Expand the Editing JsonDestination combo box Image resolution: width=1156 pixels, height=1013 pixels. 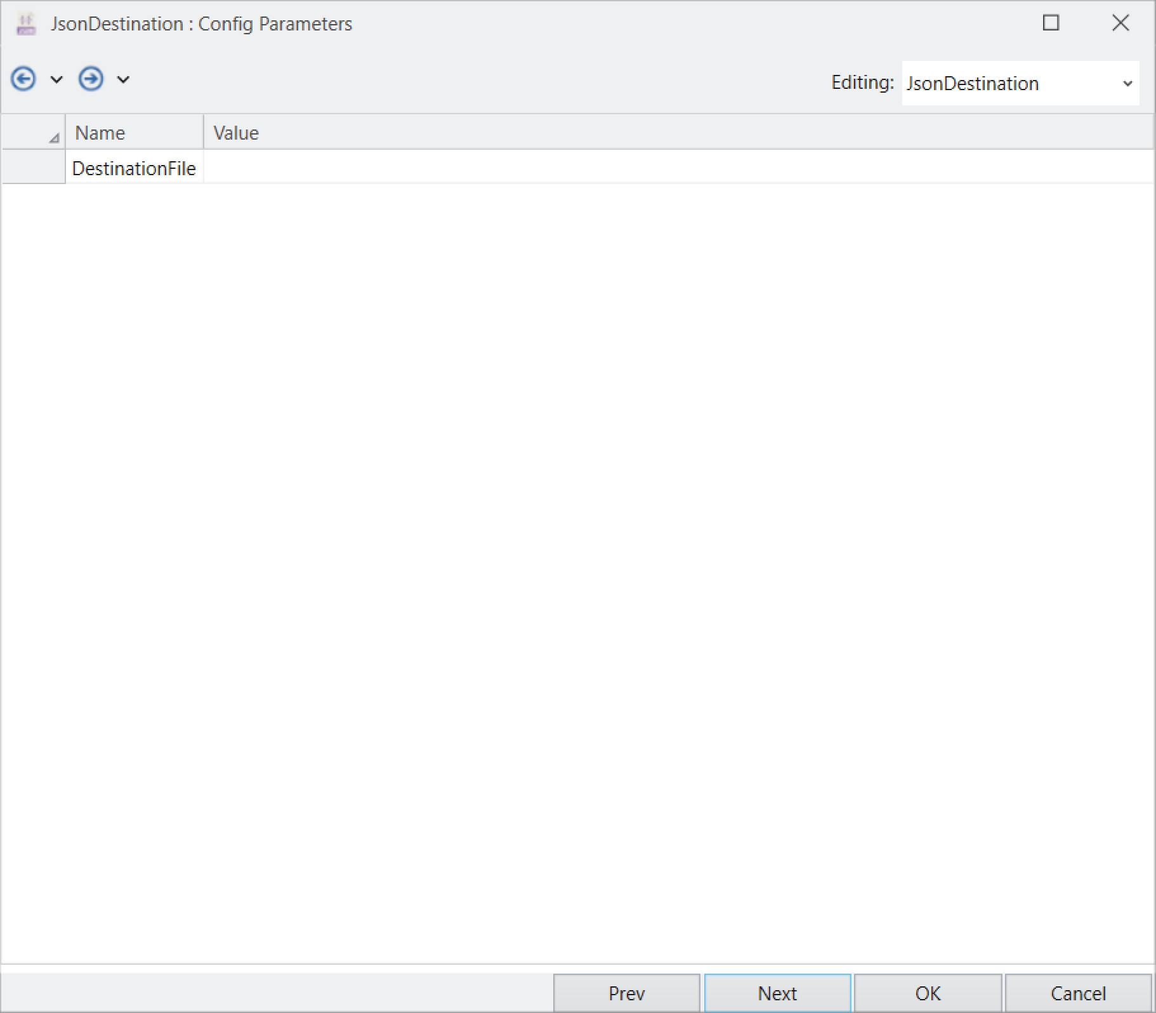[1020, 83]
